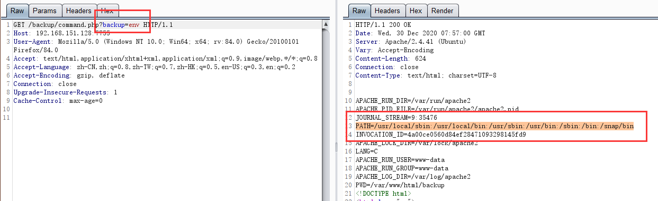Click the Firefox/84.0 wrapped line
Screen dimensions: 658x201
[x=36, y=50]
